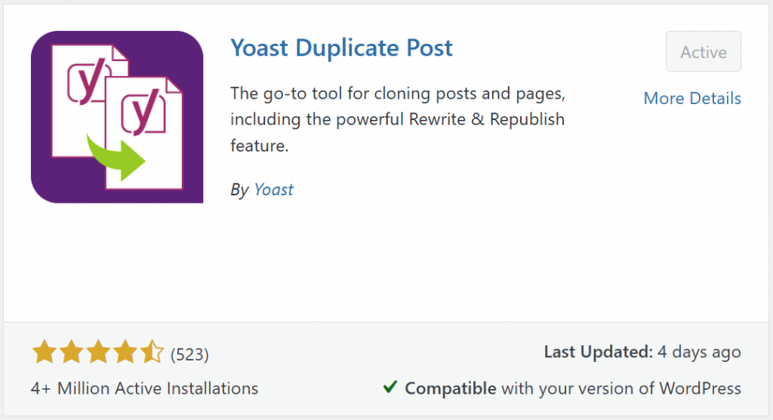
Task: Visit the Yoast author link
Action: point(273,189)
